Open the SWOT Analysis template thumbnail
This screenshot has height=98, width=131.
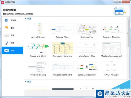(x=111, y=67)
